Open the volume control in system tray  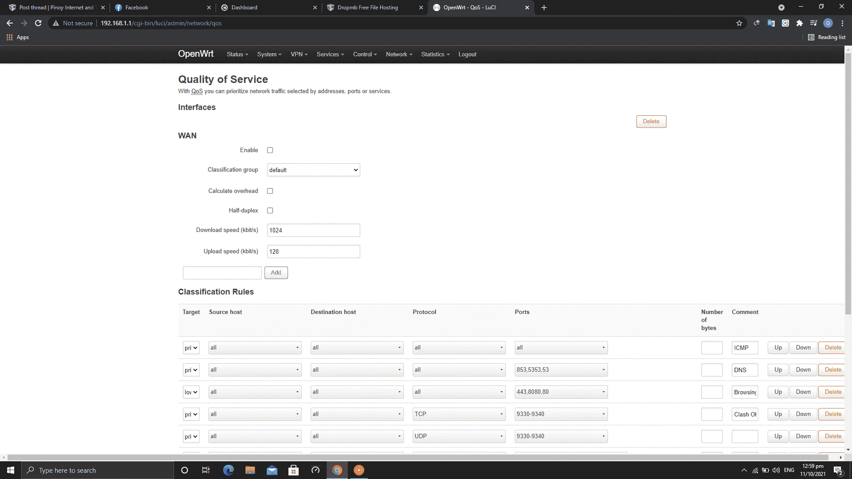click(x=776, y=470)
